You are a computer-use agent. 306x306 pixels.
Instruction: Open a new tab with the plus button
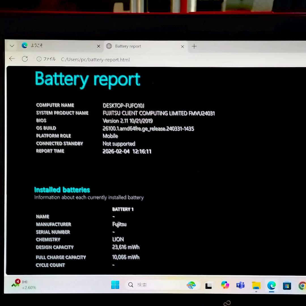point(194,46)
